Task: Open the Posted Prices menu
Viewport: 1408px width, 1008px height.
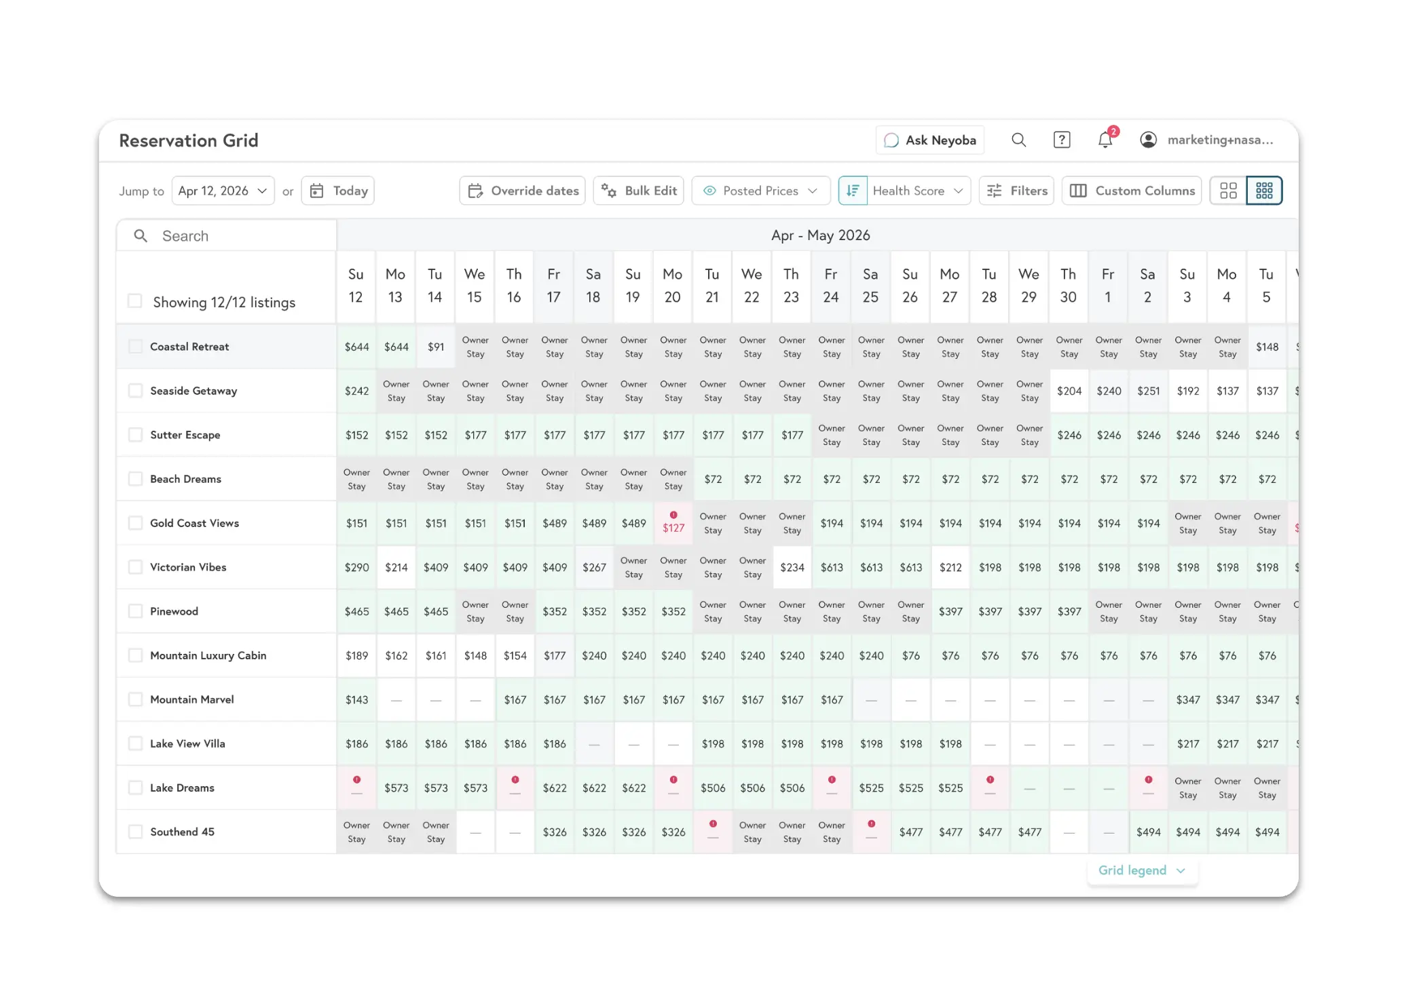Action: coord(760,191)
